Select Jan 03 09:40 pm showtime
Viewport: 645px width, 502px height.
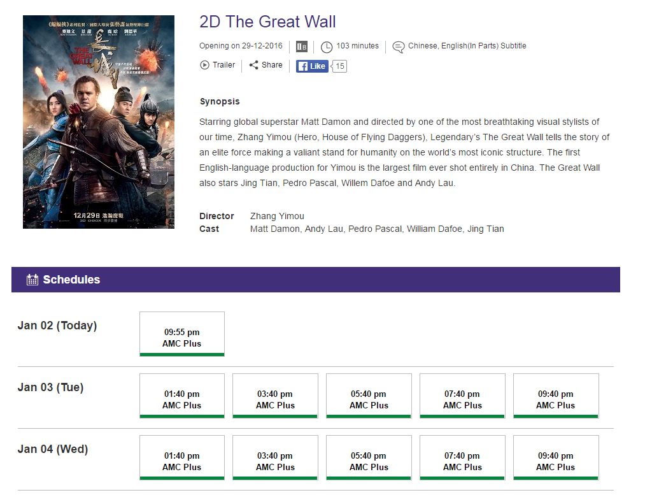click(x=556, y=396)
